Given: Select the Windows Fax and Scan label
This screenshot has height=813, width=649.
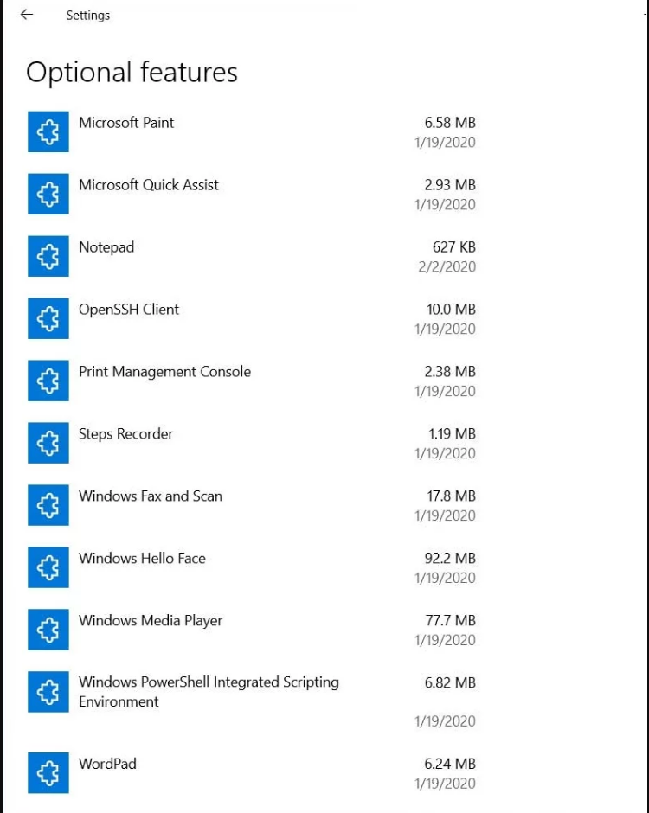Looking at the screenshot, I should [151, 496].
